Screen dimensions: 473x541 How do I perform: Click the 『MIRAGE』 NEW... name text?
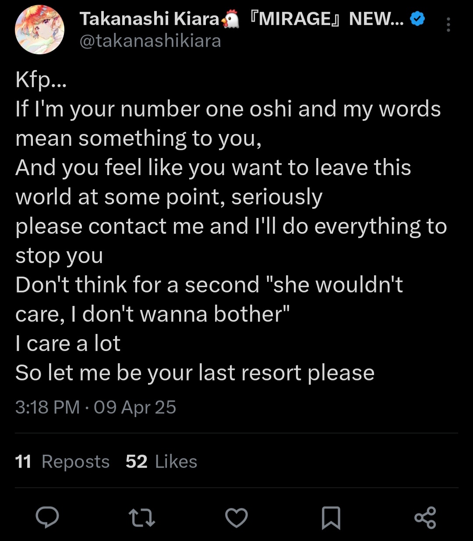click(326, 19)
